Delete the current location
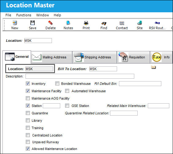The height and width of the screenshot is (154, 173). 50,25
